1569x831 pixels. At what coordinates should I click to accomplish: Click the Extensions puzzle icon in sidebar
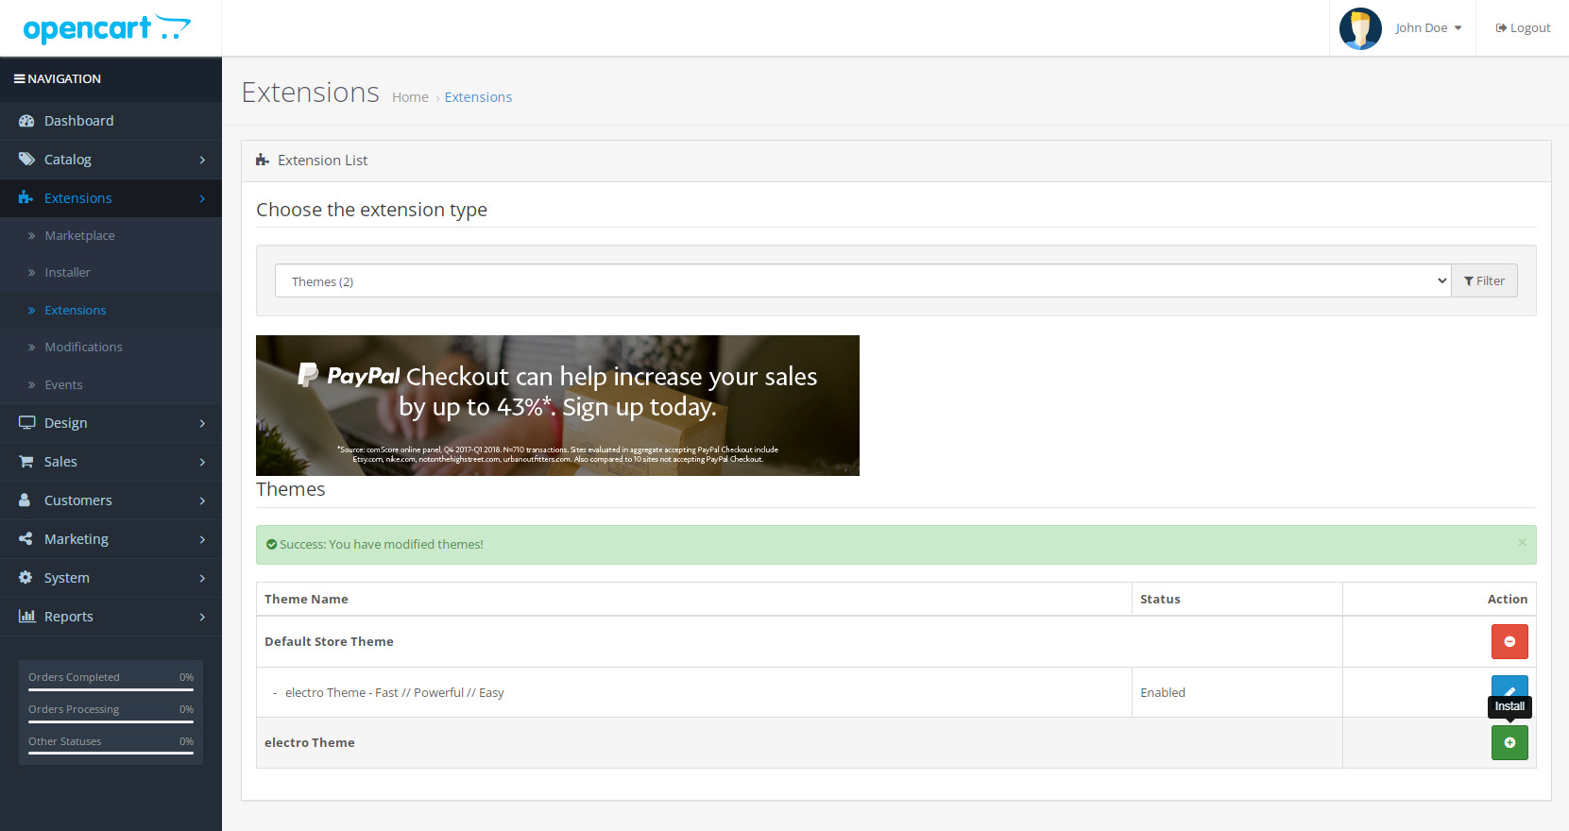coord(26,198)
